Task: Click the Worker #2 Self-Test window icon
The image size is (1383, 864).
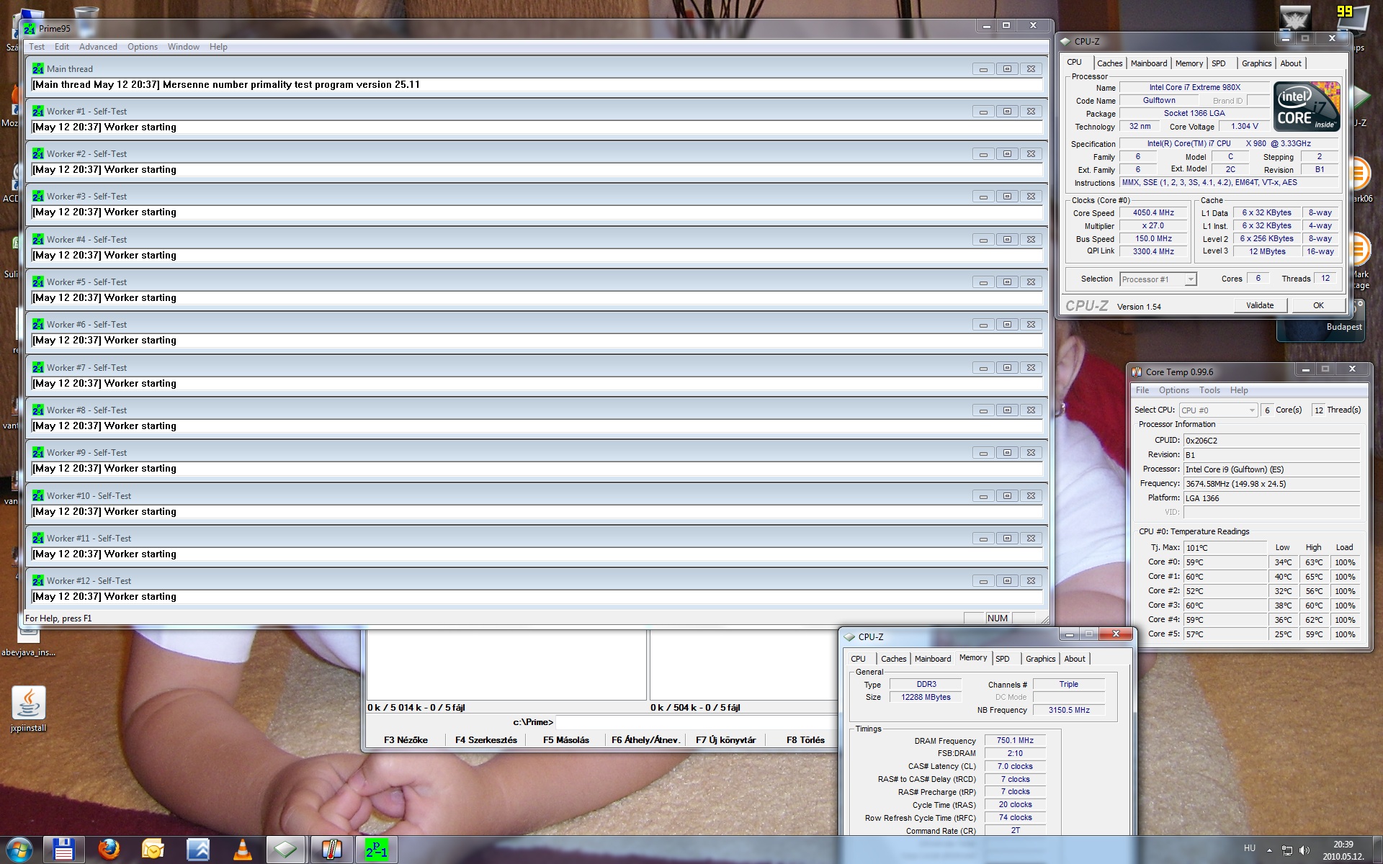Action: point(38,153)
